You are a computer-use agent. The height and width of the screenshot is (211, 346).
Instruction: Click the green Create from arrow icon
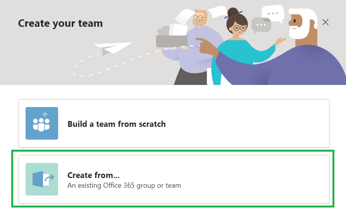pyautogui.click(x=42, y=179)
